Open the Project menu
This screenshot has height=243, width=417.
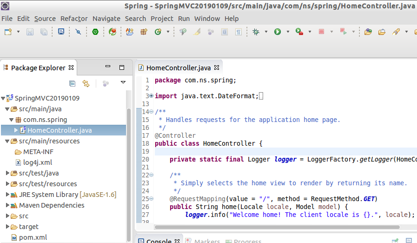pyautogui.click(x=162, y=19)
